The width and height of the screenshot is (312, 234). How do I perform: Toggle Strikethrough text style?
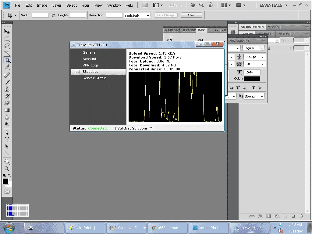coord(260,87)
